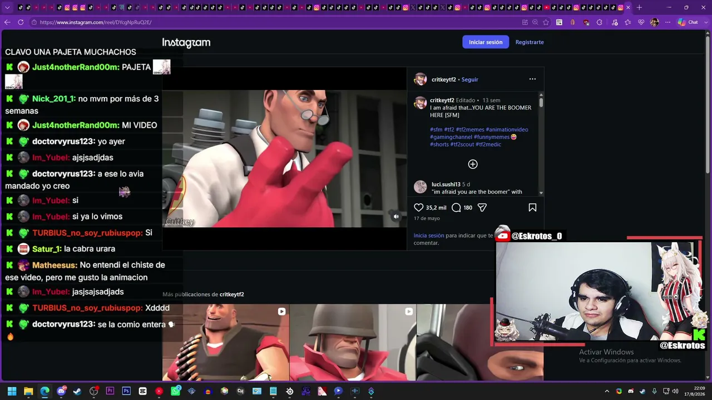Share the reel with the paper plane icon
The image size is (712, 400).
tap(482, 208)
